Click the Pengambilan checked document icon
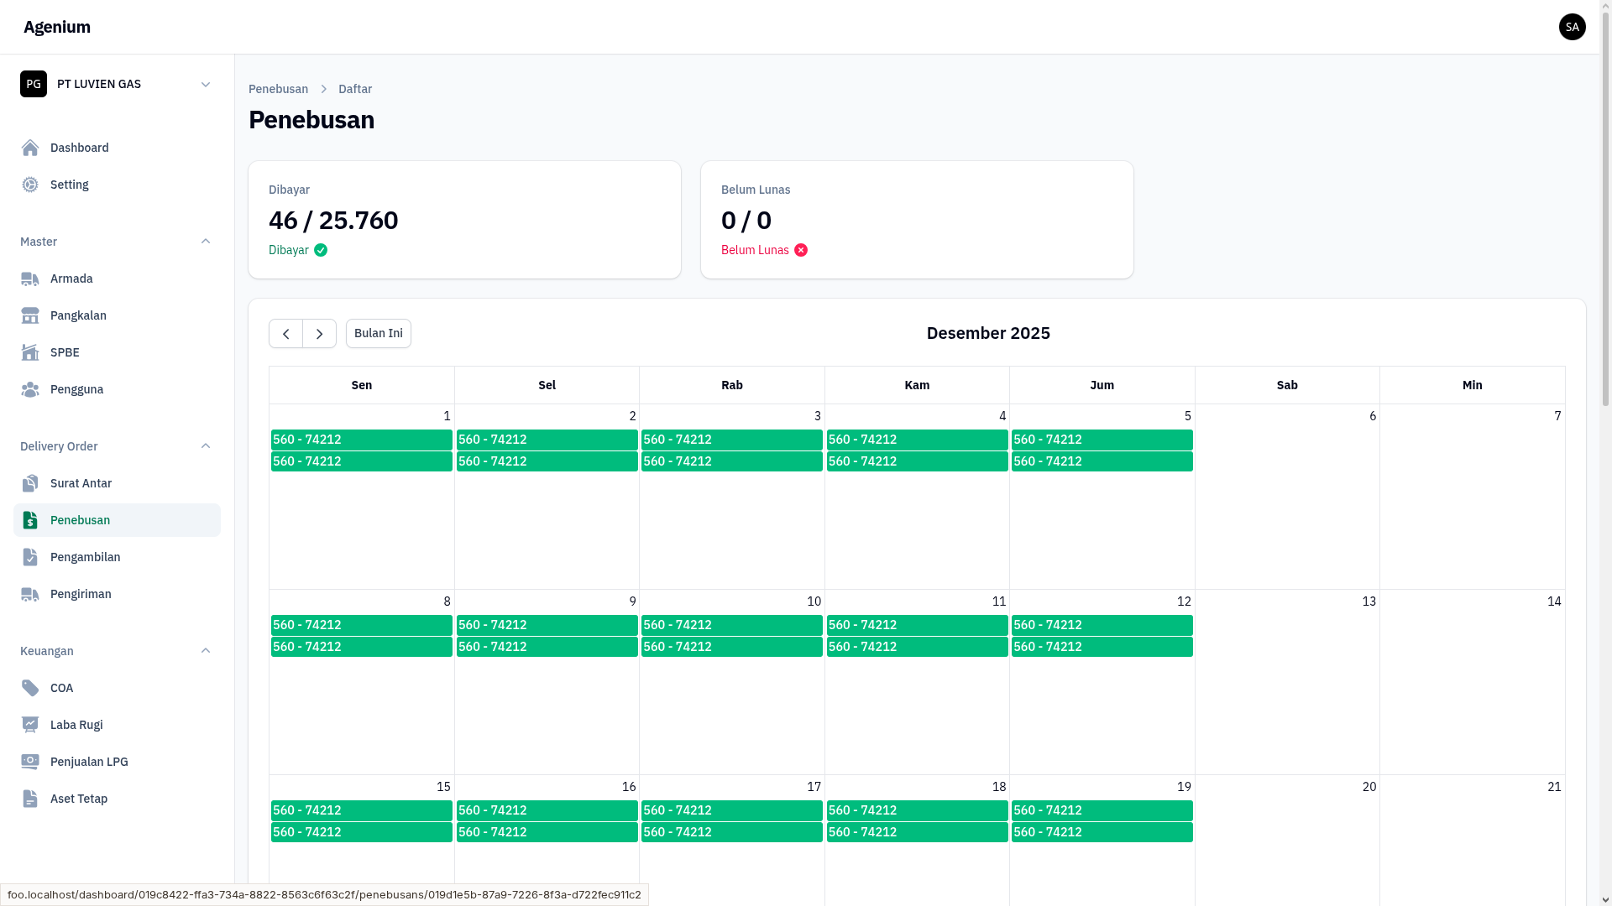The width and height of the screenshot is (1612, 906). 30,557
